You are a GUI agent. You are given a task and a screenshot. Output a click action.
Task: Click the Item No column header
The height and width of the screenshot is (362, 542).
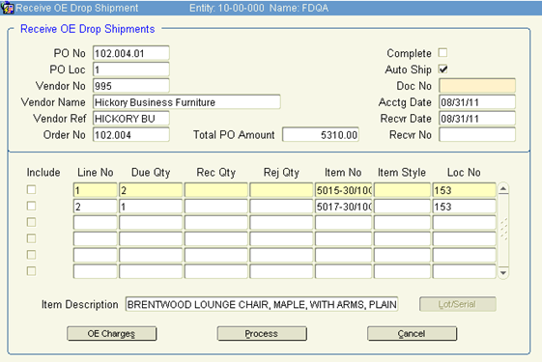(x=343, y=173)
